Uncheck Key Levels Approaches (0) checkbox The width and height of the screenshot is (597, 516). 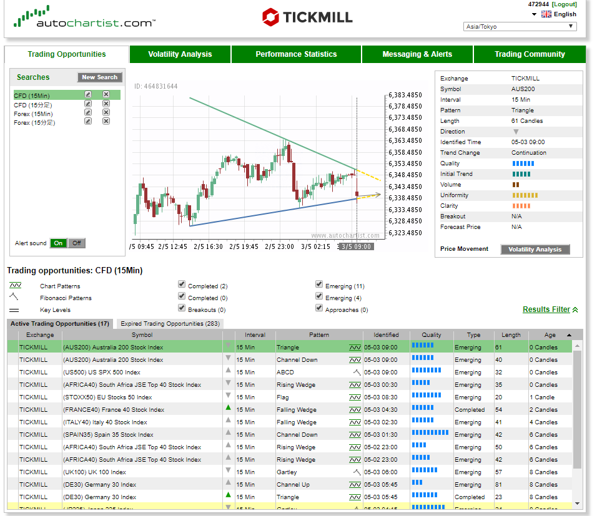(319, 308)
